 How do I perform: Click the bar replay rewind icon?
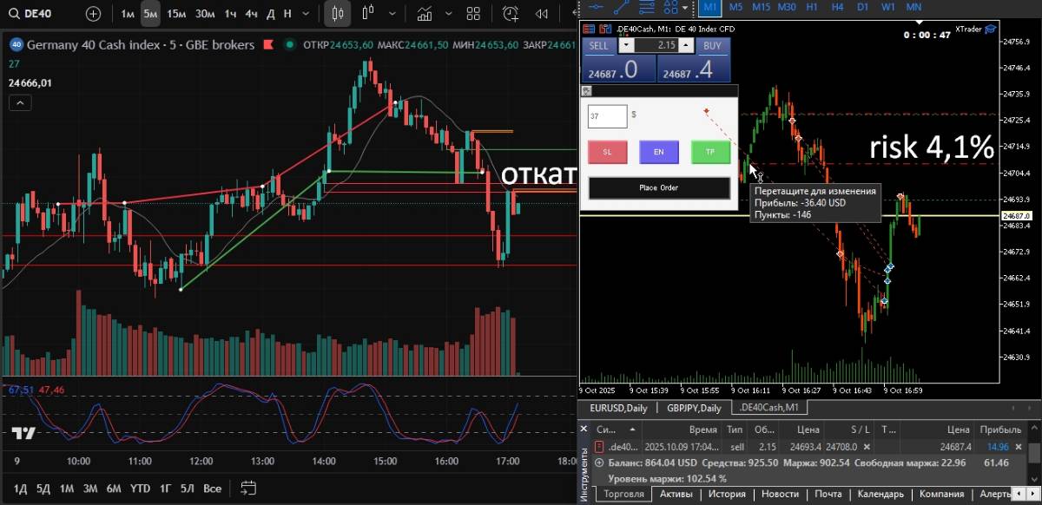point(543,14)
